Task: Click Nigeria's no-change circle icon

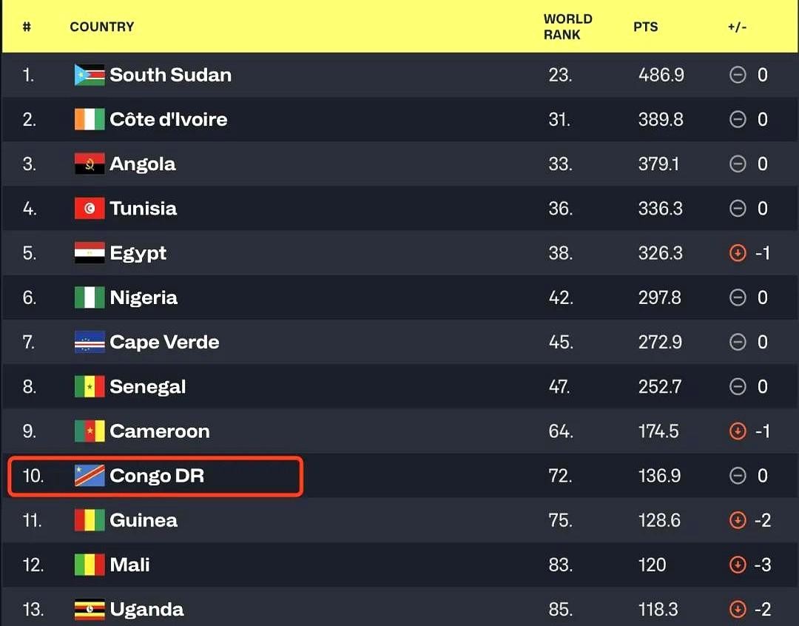Action: [x=738, y=297]
